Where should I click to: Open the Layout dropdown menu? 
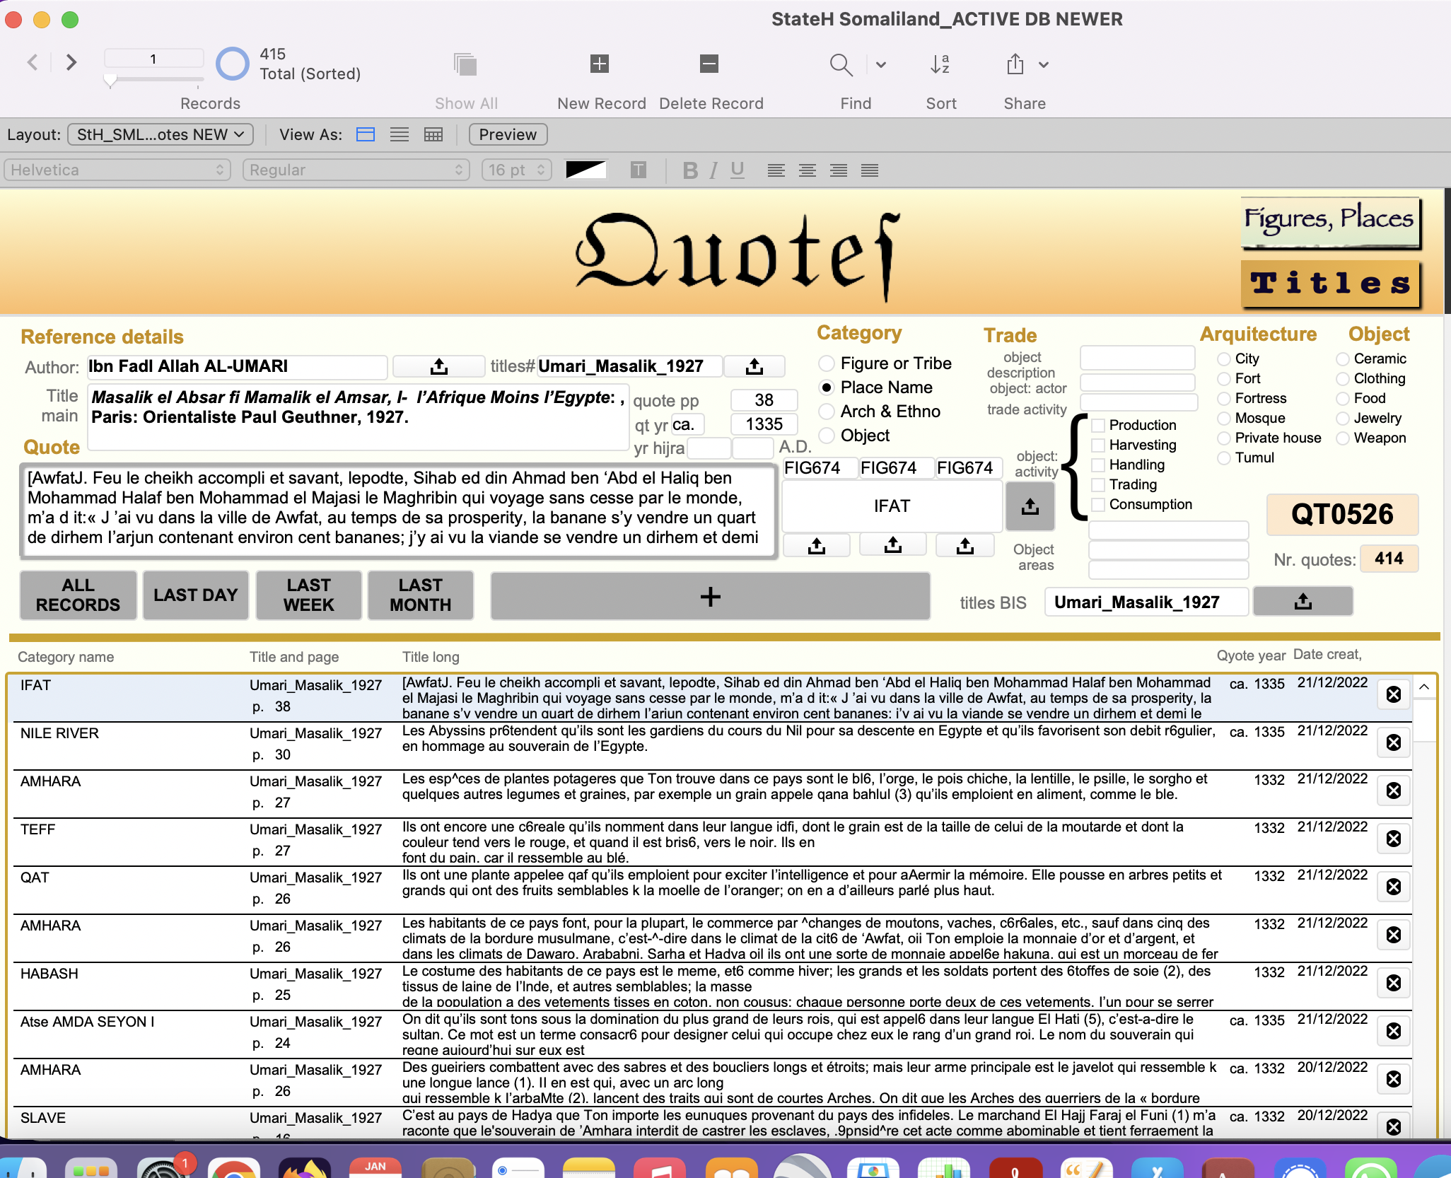[x=161, y=134]
